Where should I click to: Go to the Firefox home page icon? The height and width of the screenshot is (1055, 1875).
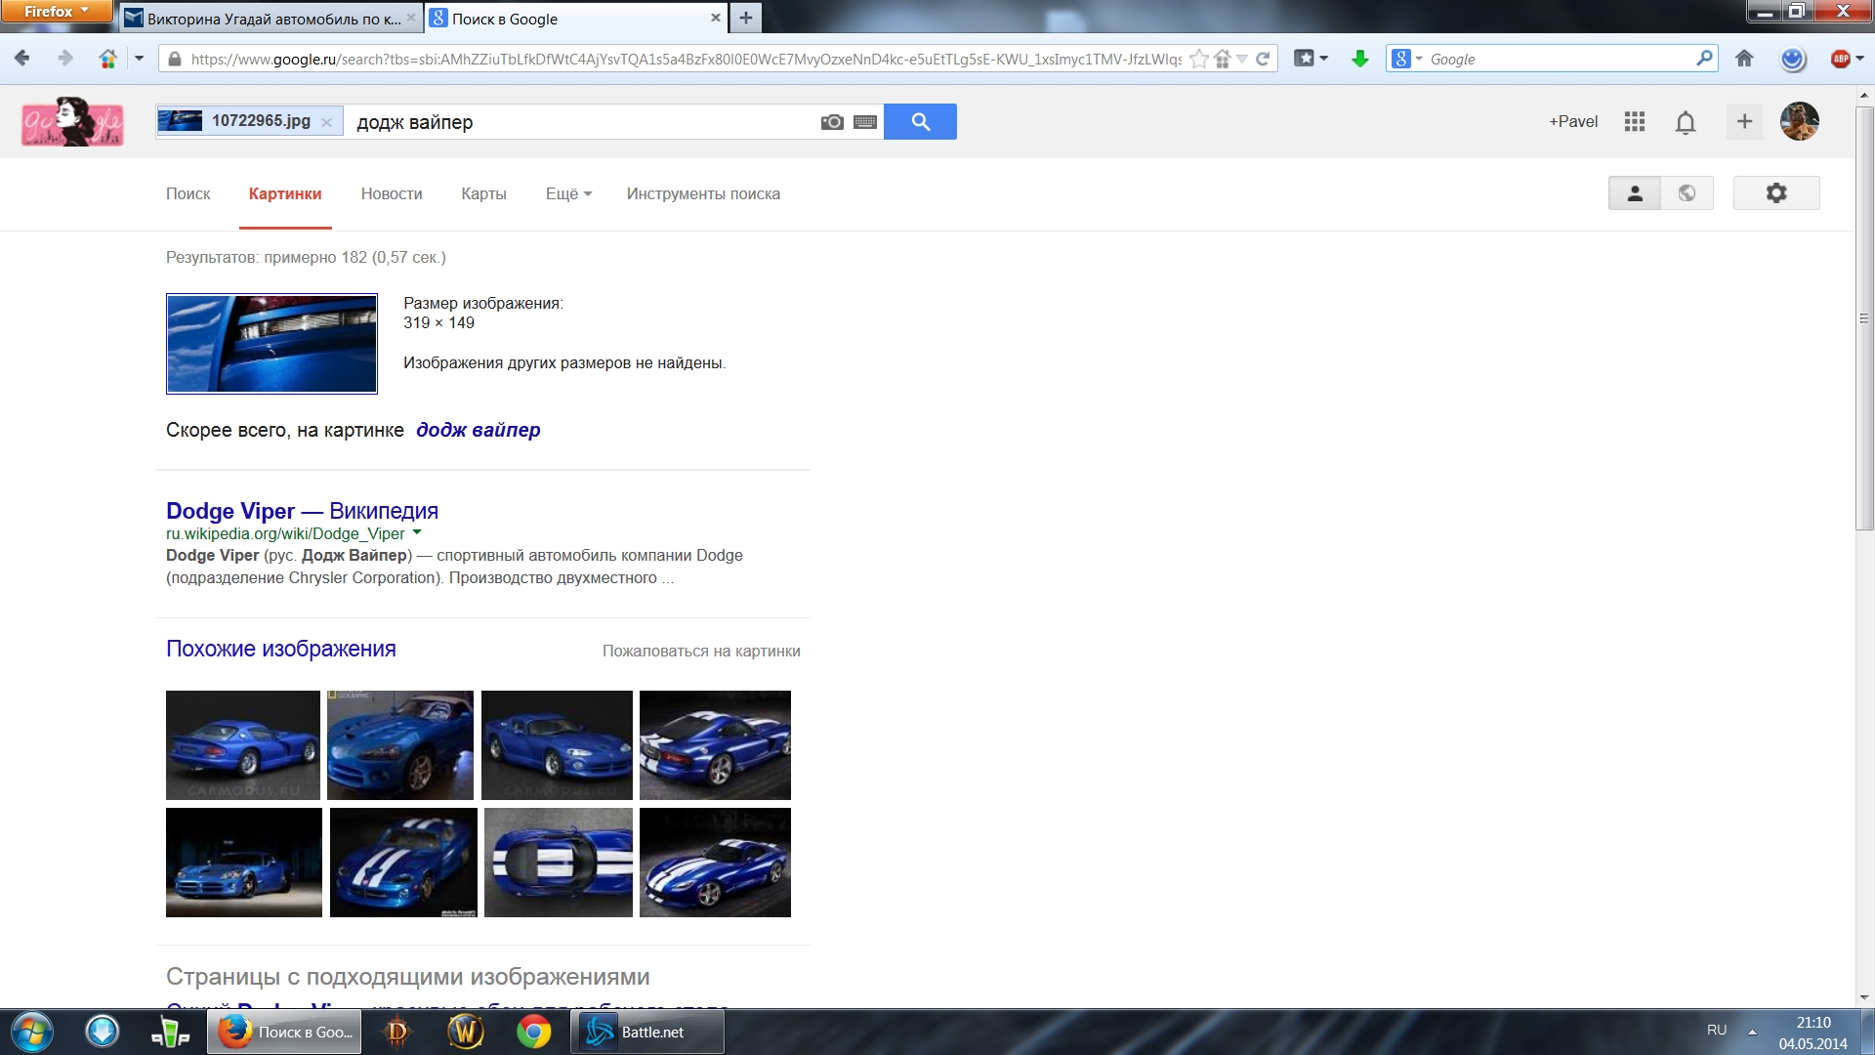1744,59
